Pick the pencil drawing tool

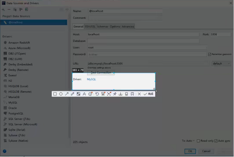(x=72, y=94)
